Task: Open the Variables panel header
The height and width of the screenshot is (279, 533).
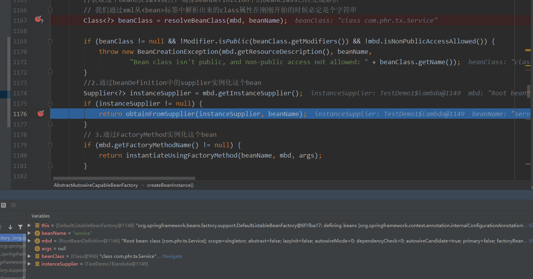Action: click(x=40, y=216)
